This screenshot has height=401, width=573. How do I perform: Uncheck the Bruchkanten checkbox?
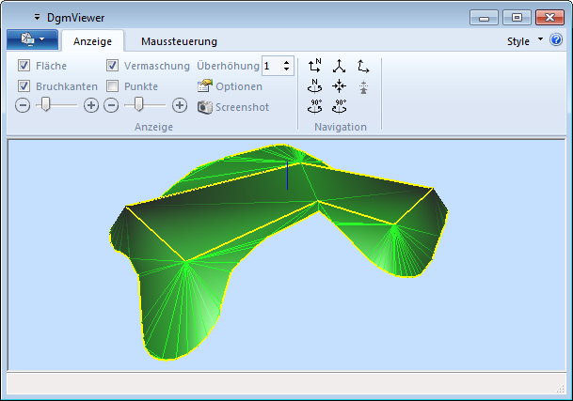(24, 85)
